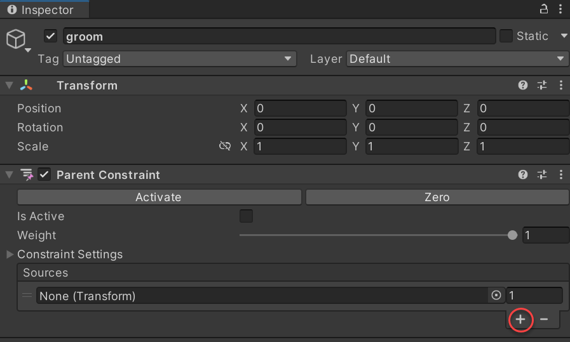Click the Zero button

tap(437, 197)
